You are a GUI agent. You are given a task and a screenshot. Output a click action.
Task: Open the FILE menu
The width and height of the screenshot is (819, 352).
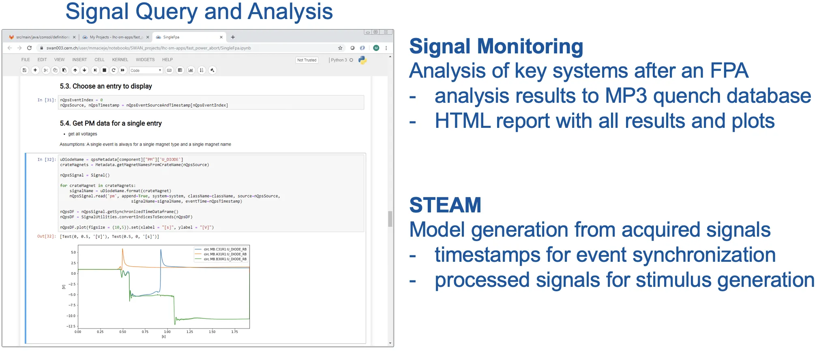(26, 60)
